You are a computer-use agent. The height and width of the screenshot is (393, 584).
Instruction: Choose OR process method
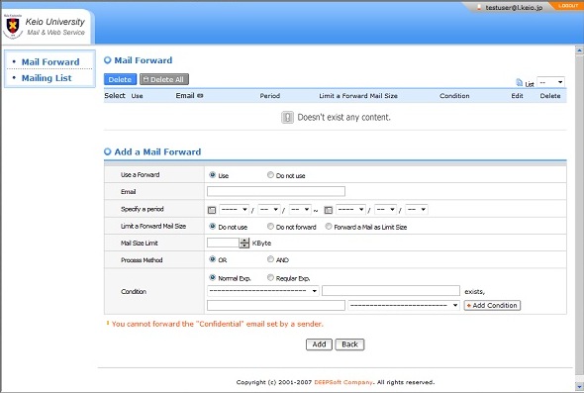tap(212, 259)
